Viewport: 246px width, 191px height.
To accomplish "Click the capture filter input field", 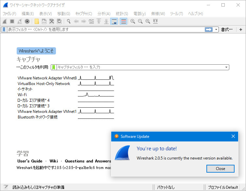I will [140, 67].
